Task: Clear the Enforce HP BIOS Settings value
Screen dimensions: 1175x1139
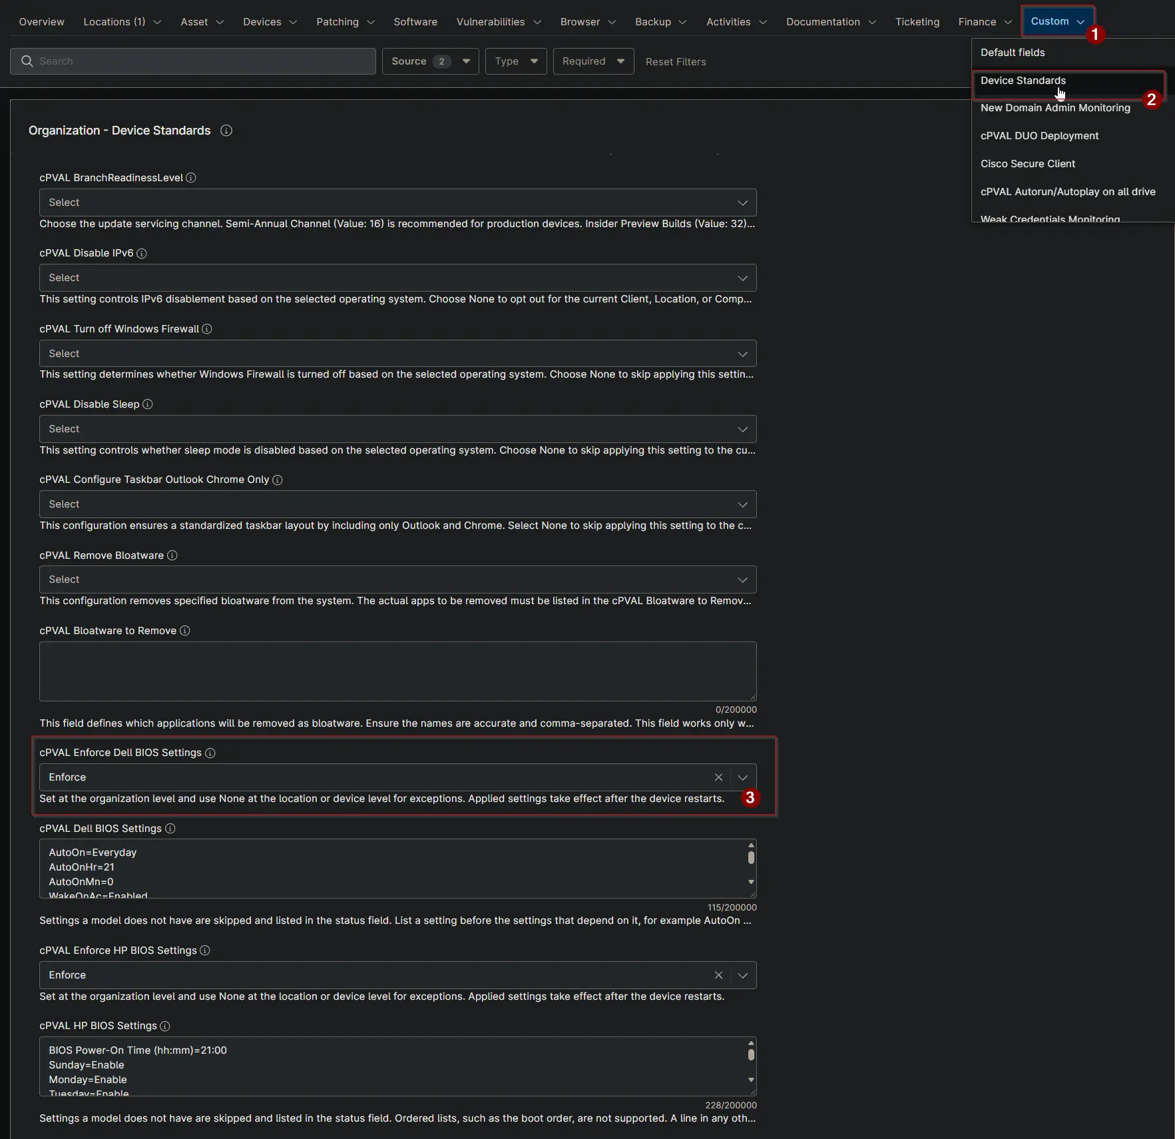Action: coord(718,975)
